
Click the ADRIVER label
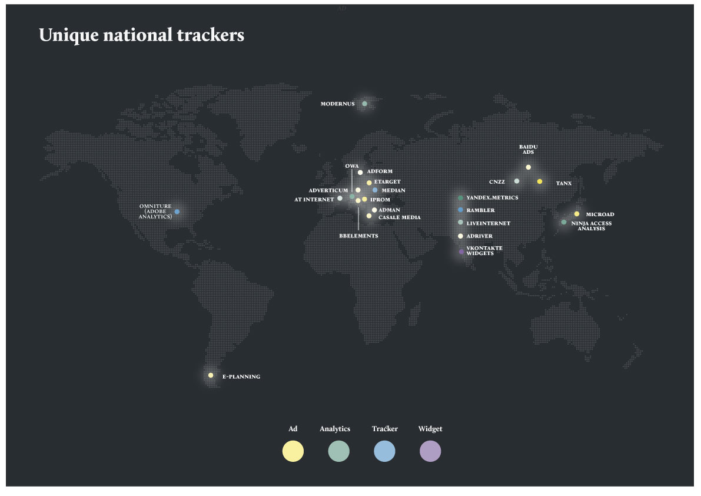[479, 236]
